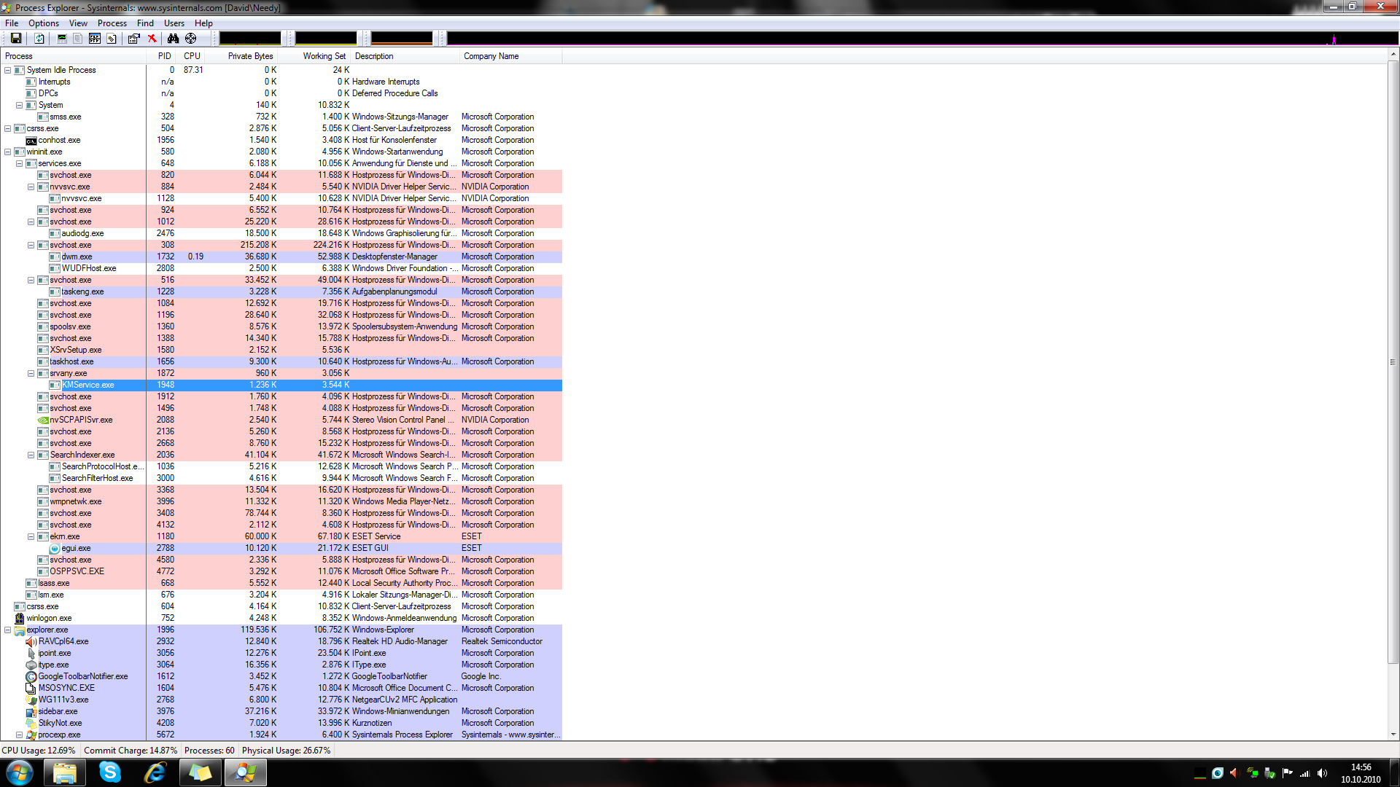The image size is (1400, 787).
Task: Open the Properties toolbar icon
Action: click(133, 39)
